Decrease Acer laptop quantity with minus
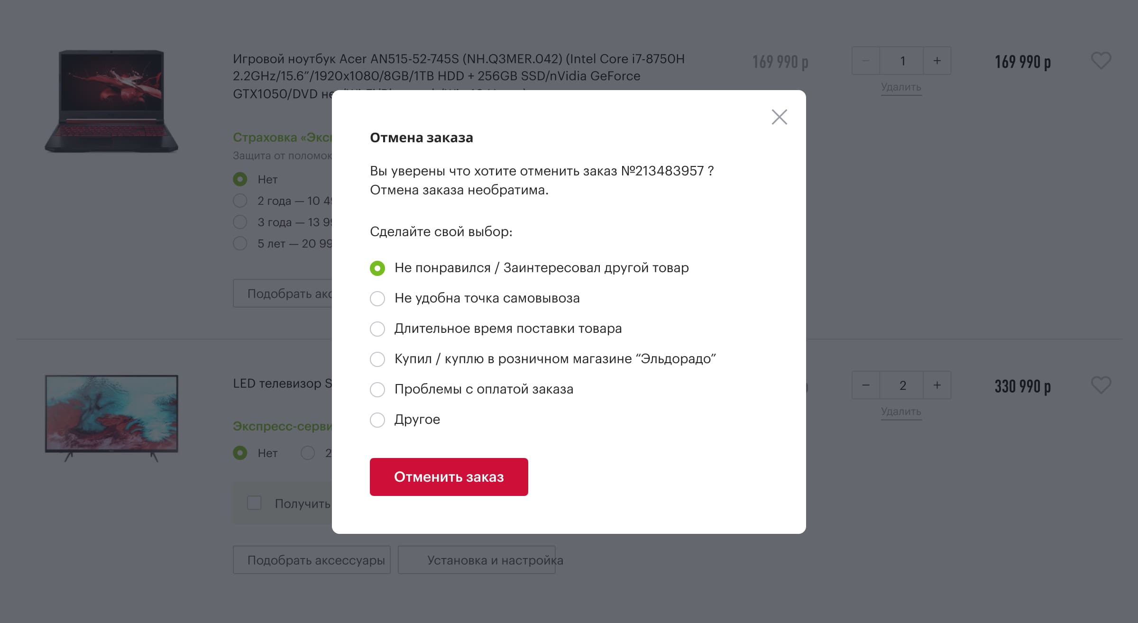This screenshot has width=1138, height=623. [x=865, y=61]
